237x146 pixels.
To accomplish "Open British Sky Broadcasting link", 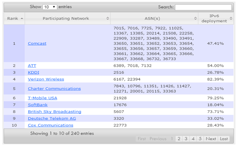I will 54,112.
